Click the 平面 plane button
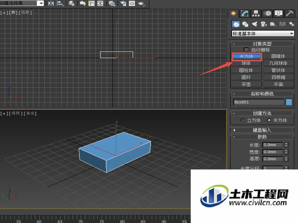 coord(278,84)
